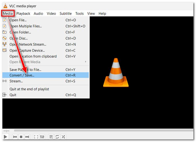Open the View menu
196x142 pixels.
click(x=91, y=13)
